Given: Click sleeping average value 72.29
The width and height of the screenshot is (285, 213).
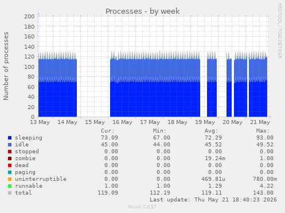Looking at the screenshot, I should point(213,138).
